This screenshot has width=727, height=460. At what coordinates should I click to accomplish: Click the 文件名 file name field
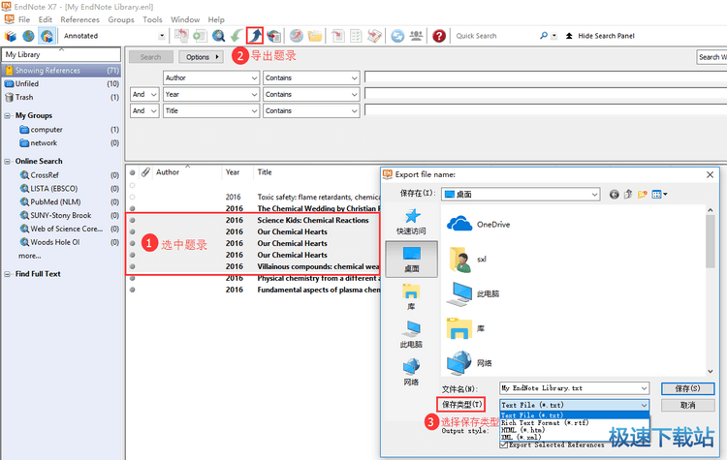574,388
